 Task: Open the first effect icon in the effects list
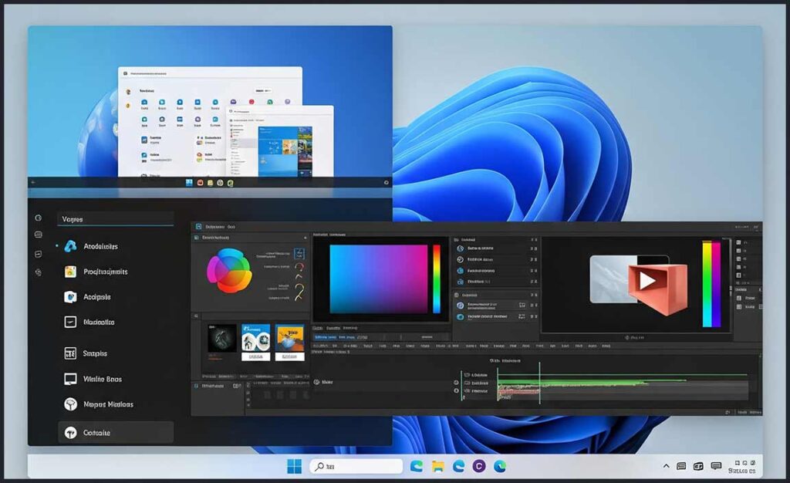[459, 248]
